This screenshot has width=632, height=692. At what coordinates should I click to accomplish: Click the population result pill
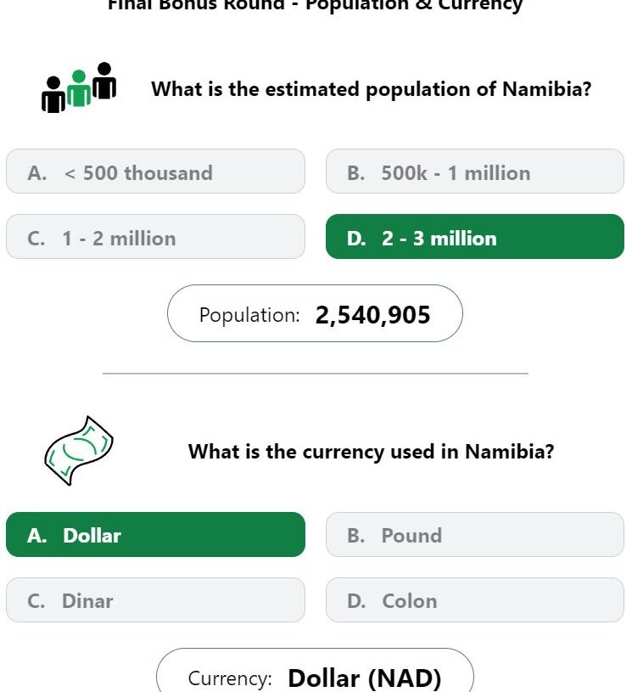[x=315, y=314]
